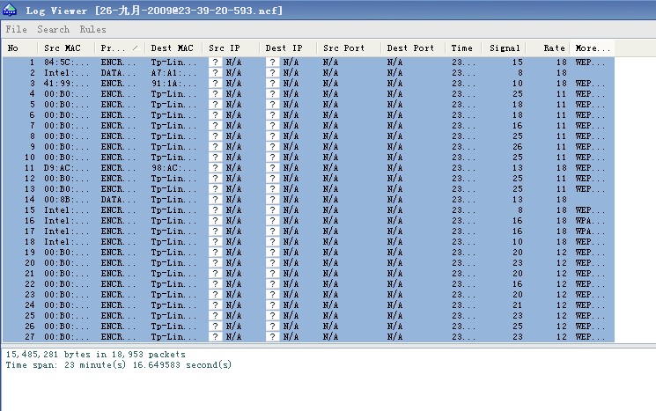Click the Src IP question-mark icon in row 1

(x=216, y=62)
